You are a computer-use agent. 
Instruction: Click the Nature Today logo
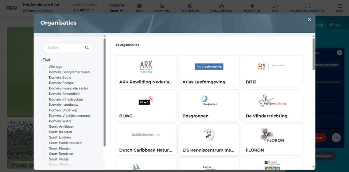11,8
